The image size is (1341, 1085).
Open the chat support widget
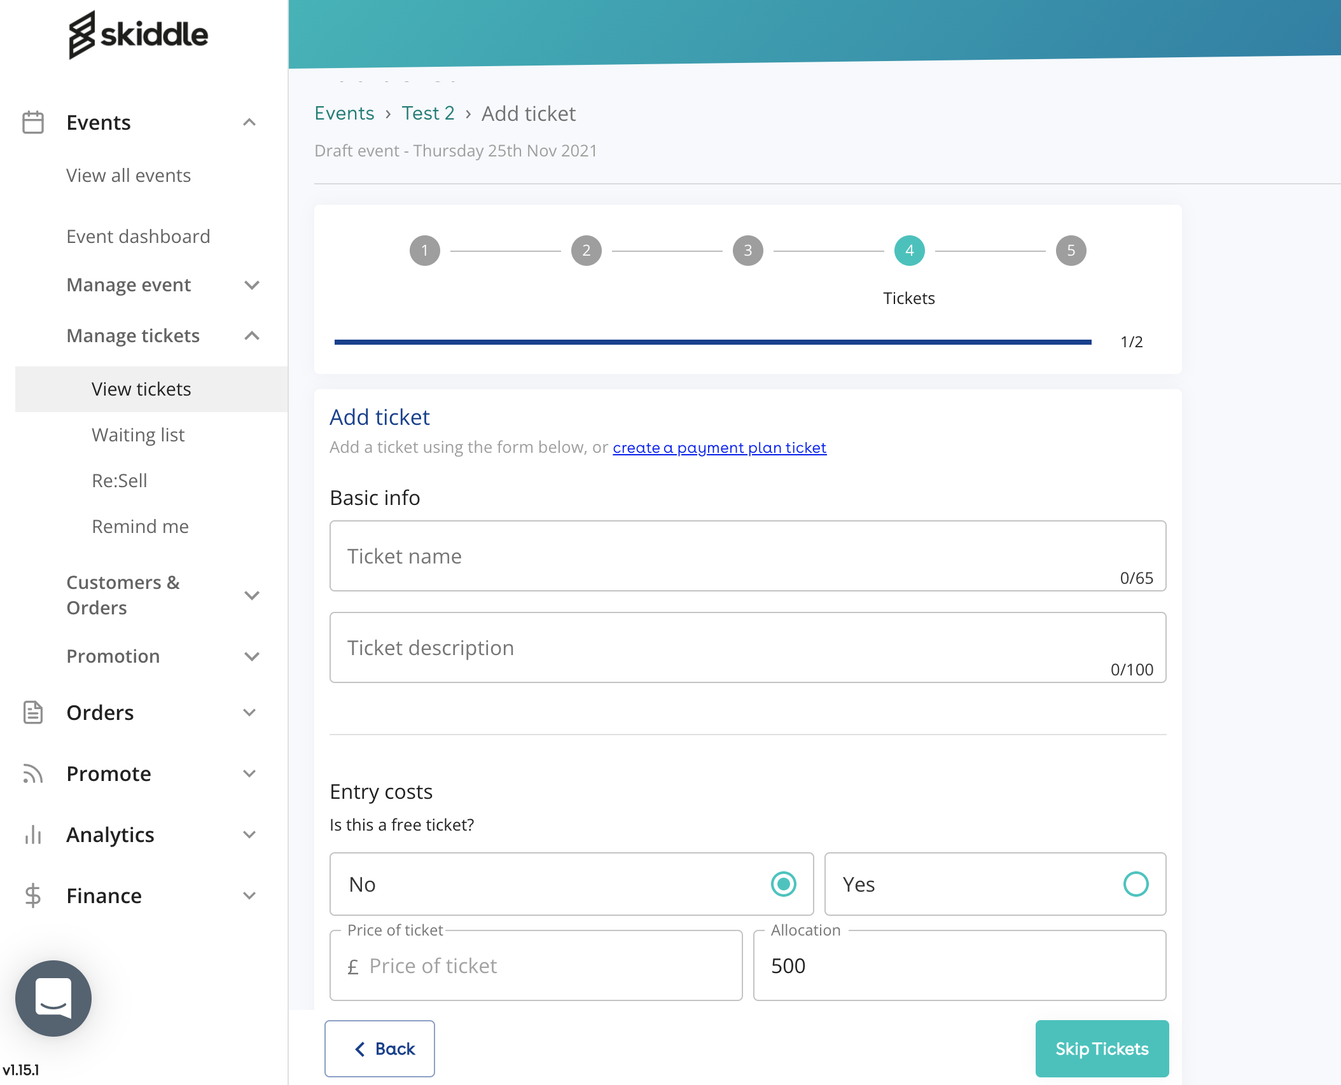pos(53,998)
